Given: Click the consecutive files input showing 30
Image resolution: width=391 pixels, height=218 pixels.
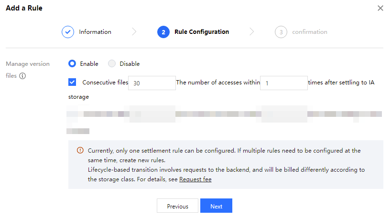Looking at the screenshot, I should pos(152,83).
